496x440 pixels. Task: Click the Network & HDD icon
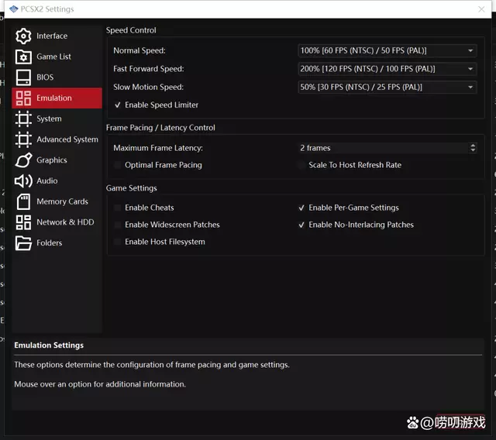23,222
